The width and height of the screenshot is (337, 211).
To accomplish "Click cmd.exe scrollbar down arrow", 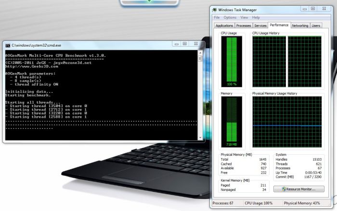I will [x=200, y=137].
